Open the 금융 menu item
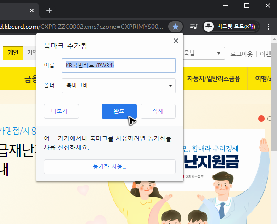This screenshot has width=277, height=224. 30,79
